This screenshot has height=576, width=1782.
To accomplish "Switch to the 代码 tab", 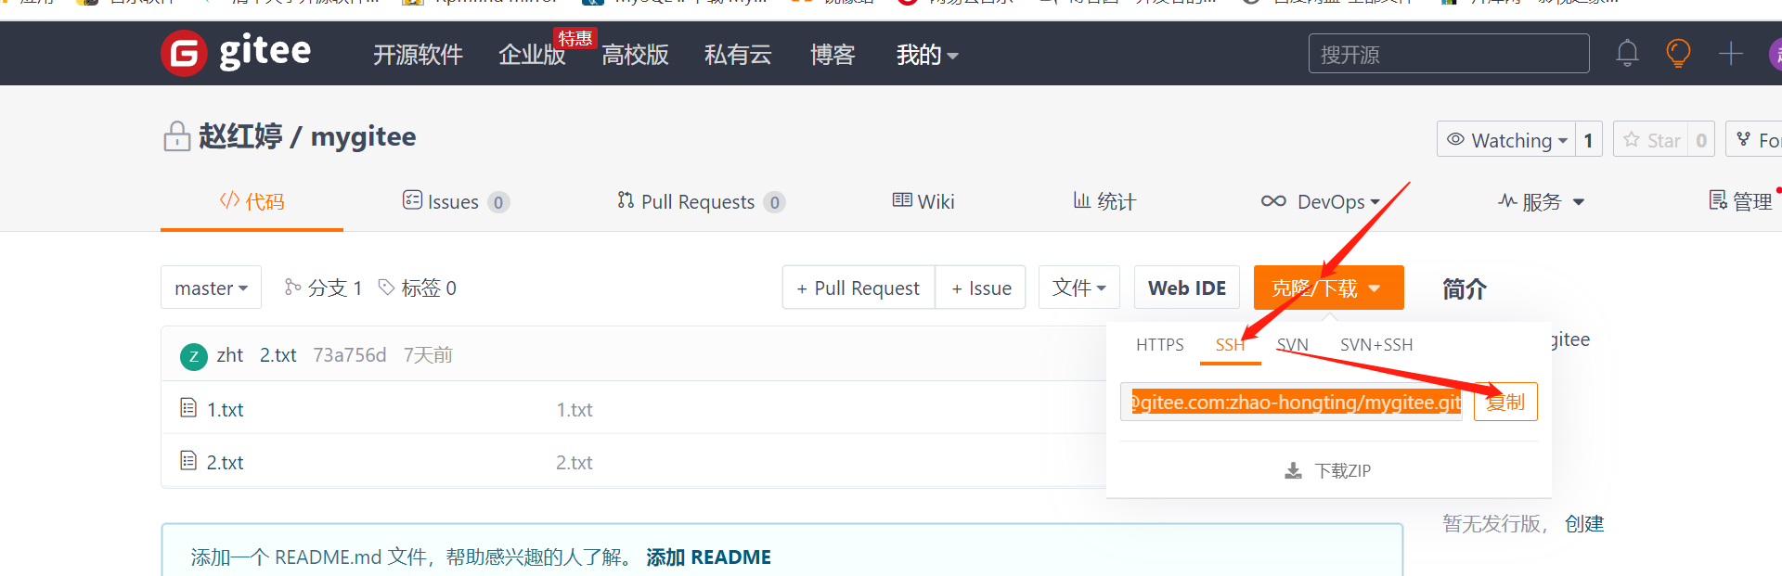I will click(252, 201).
